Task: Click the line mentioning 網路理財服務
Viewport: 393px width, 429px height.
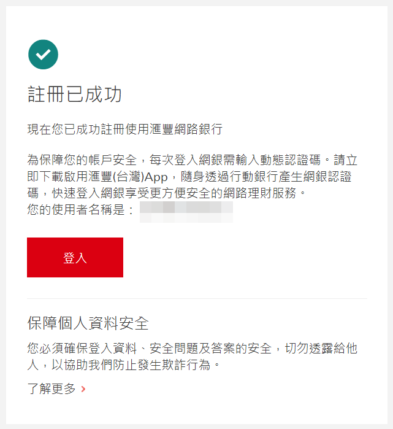Action: (166, 193)
